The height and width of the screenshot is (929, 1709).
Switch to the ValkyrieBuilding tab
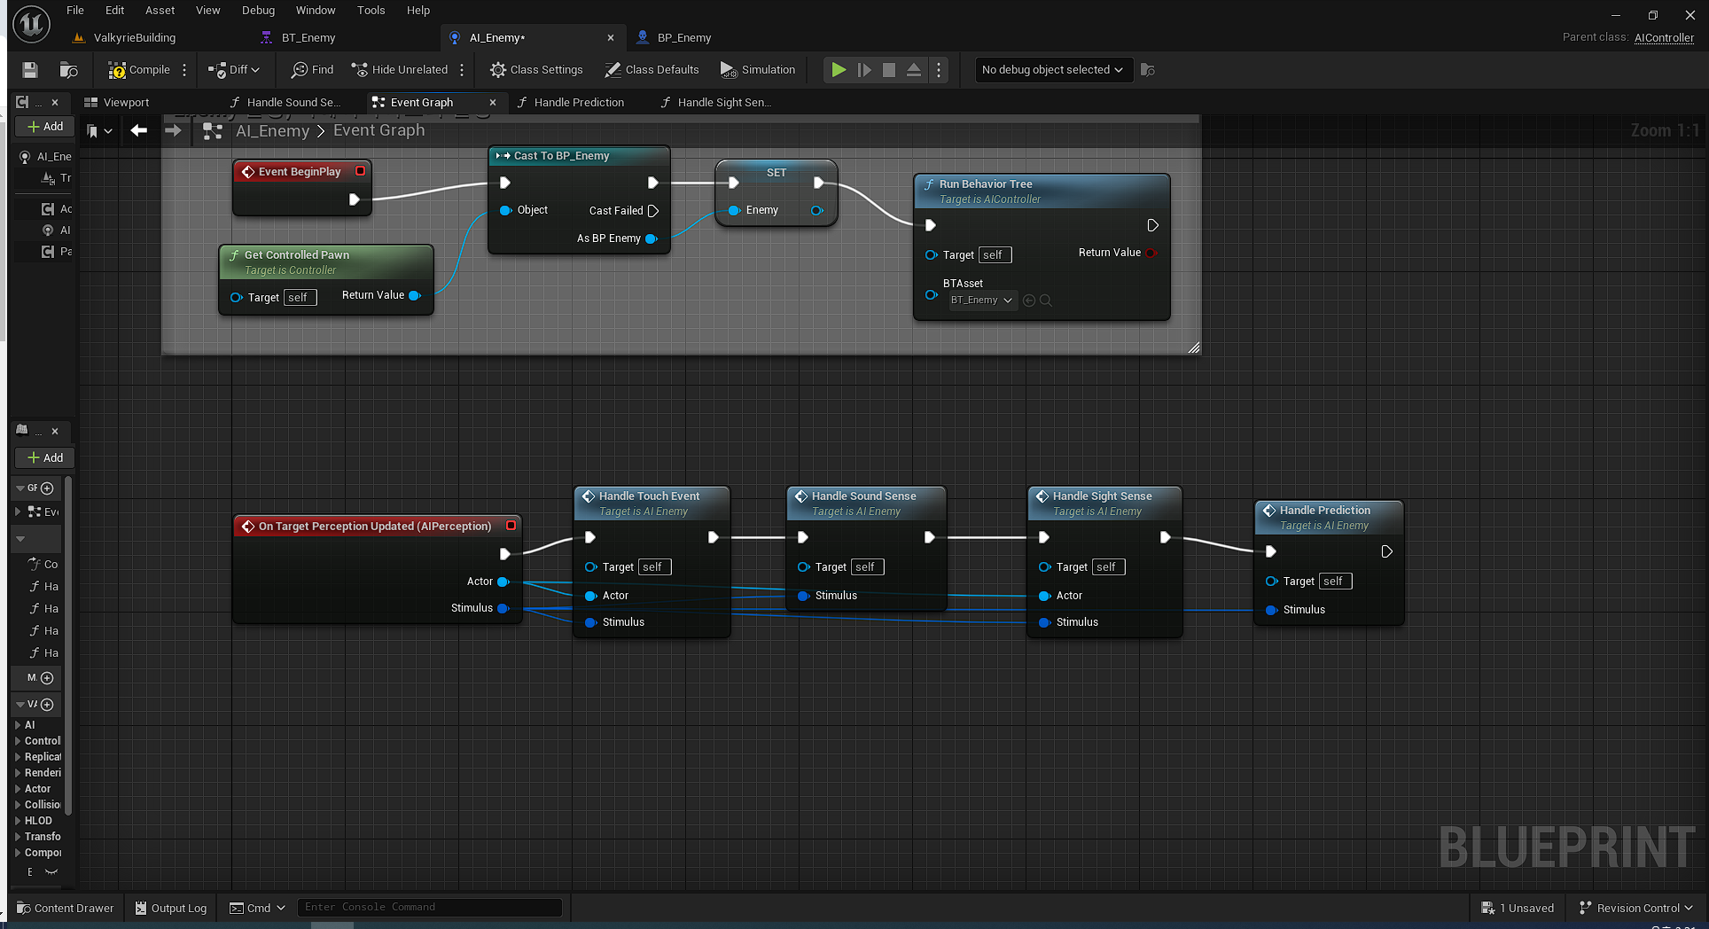point(135,38)
